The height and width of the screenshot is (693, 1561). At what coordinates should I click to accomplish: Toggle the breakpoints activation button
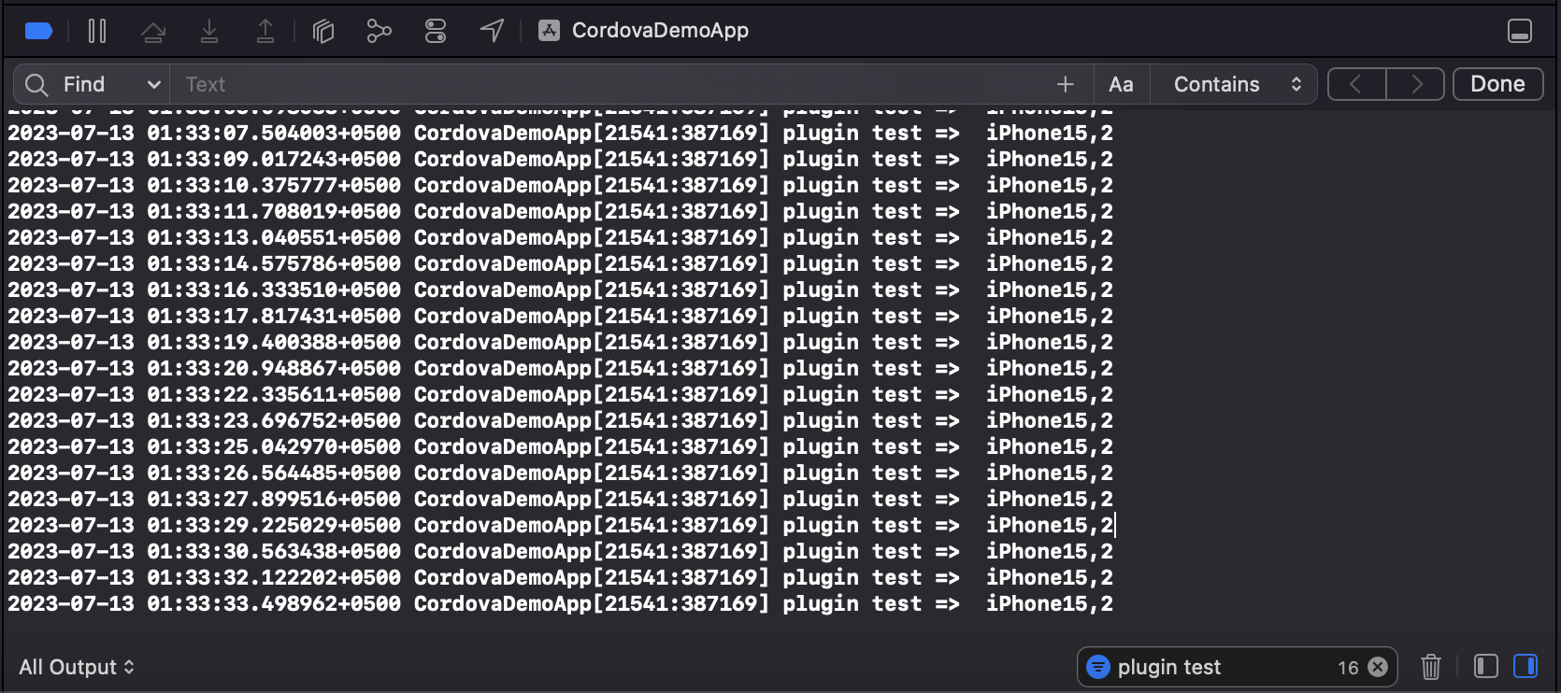coord(38,32)
